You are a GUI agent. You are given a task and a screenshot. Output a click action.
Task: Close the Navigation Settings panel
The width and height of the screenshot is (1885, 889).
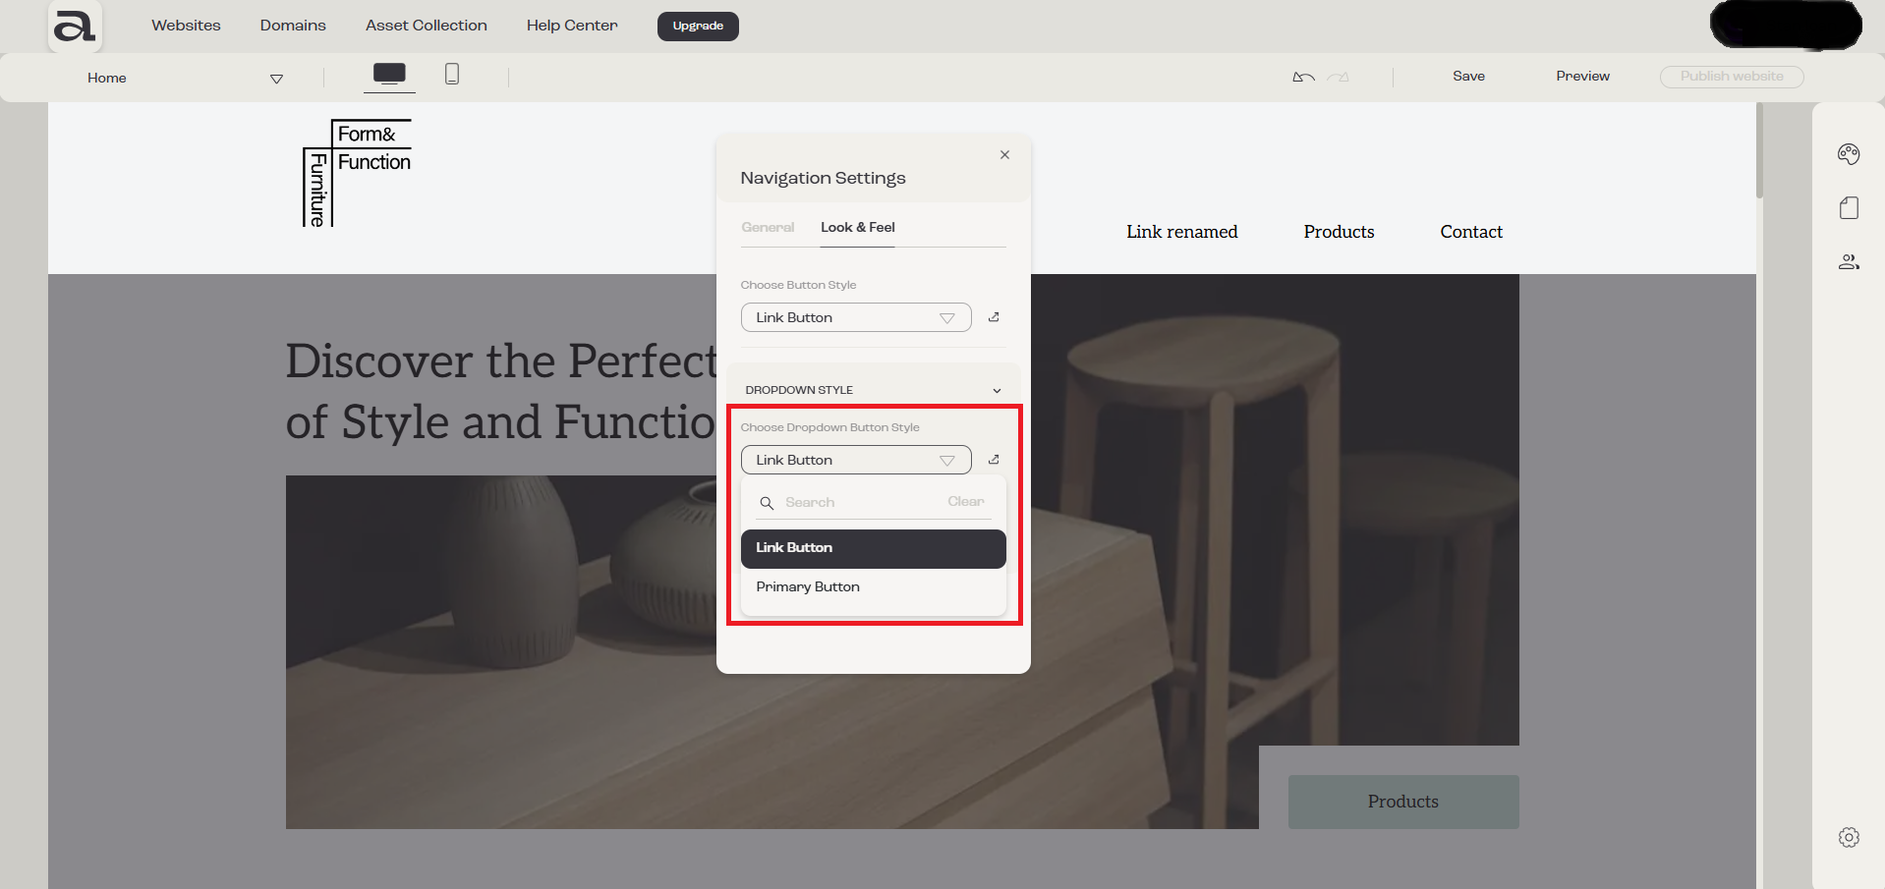(x=1004, y=154)
